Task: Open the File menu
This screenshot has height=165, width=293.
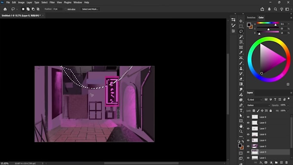Action: (8, 3)
